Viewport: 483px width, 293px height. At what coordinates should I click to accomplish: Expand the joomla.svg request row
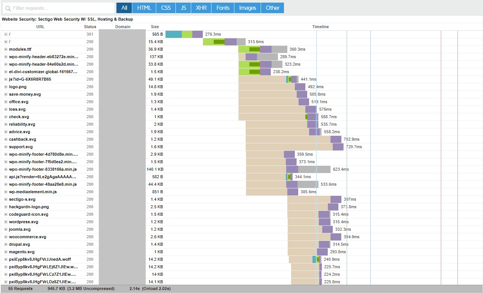coord(6,229)
